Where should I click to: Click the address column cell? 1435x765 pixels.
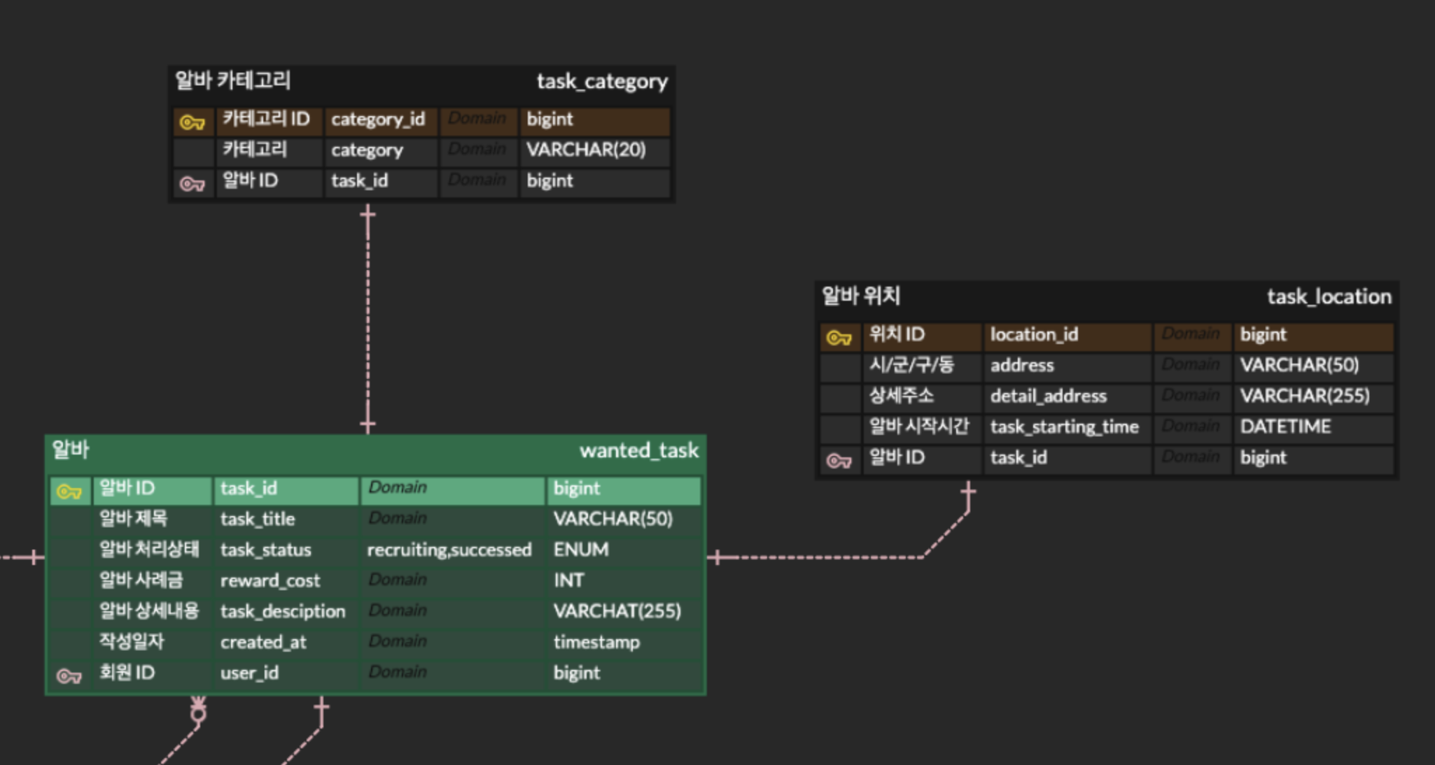coord(1067,366)
